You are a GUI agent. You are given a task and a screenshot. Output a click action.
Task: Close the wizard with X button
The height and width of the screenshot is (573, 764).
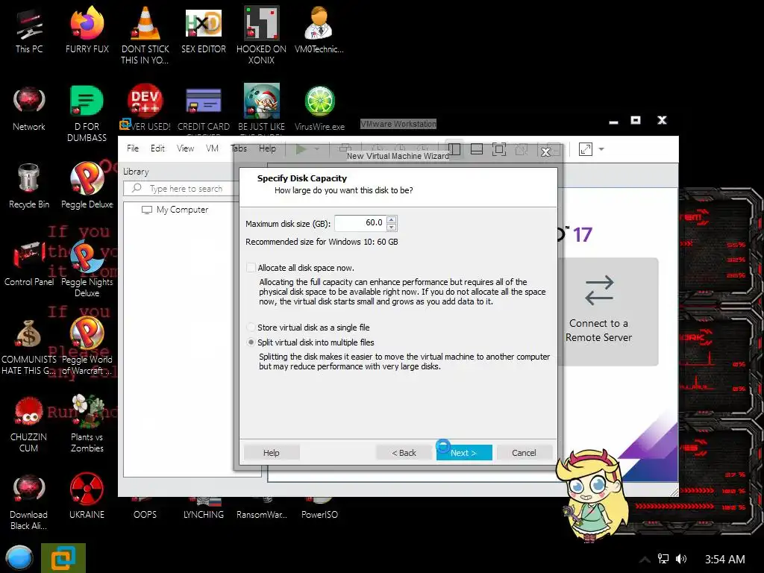(545, 152)
